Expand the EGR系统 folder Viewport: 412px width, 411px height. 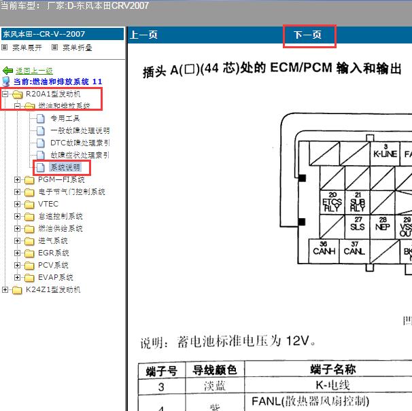point(18,253)
